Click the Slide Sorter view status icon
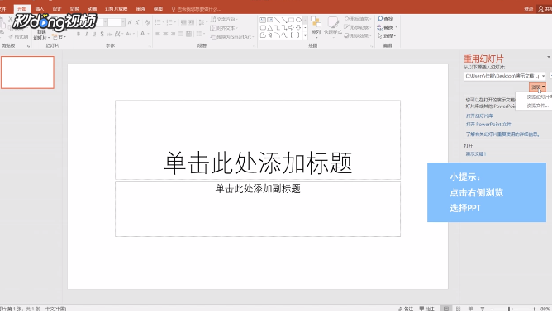The width and height of the screenshot is (552, 311). tap(458, 309)
